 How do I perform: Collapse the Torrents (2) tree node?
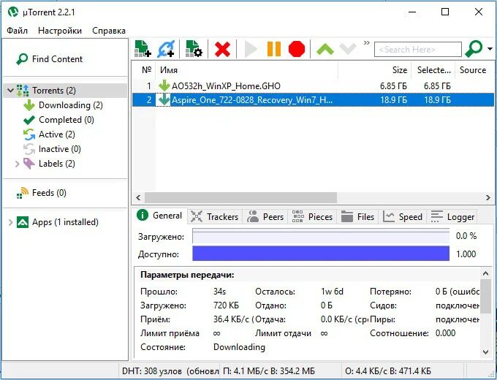(x=10, y=91)
